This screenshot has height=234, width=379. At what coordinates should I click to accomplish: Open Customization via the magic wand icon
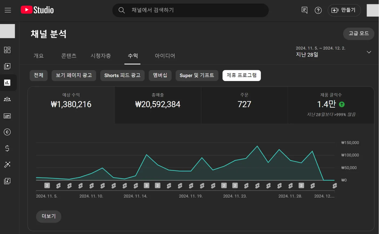coord(7,165)
